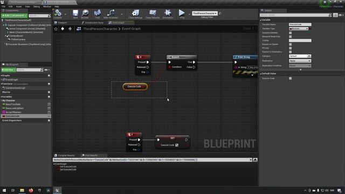Click search magnifier in My Blueprint panel
Image resolution: width=345 pixels, height=194 pixels.
click(x=42, y=70)
